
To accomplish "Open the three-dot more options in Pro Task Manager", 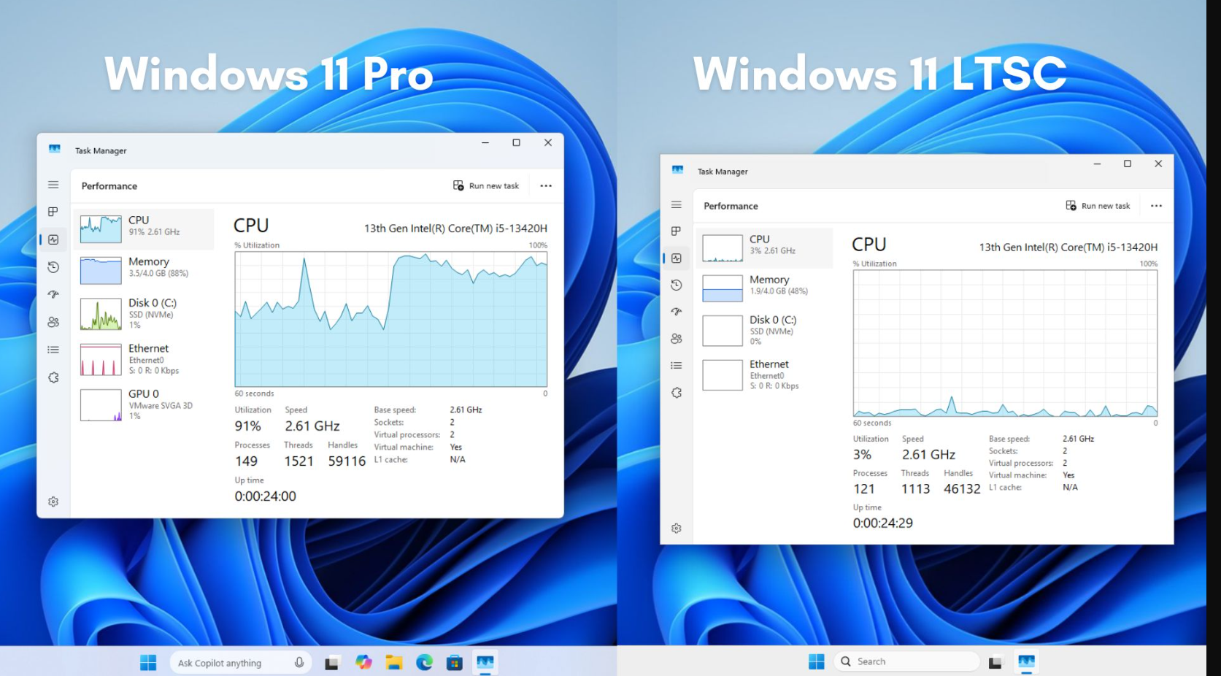I will [546, 185].
